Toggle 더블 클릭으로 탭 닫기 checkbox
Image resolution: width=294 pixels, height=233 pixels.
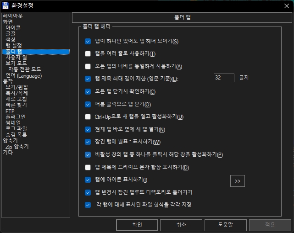tap(88, 104)
